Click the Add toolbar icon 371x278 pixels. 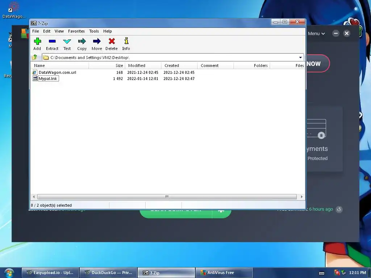click(x=37, y=41)
